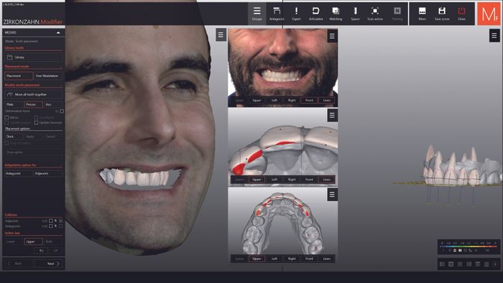Image resolution: width=503 pixels, height=283 pixels.
Task: Open the Groups toolbar menu
Action: 257,14
